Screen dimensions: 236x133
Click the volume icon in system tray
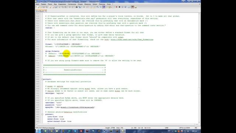pyautogui.click(x=188, y=131)
